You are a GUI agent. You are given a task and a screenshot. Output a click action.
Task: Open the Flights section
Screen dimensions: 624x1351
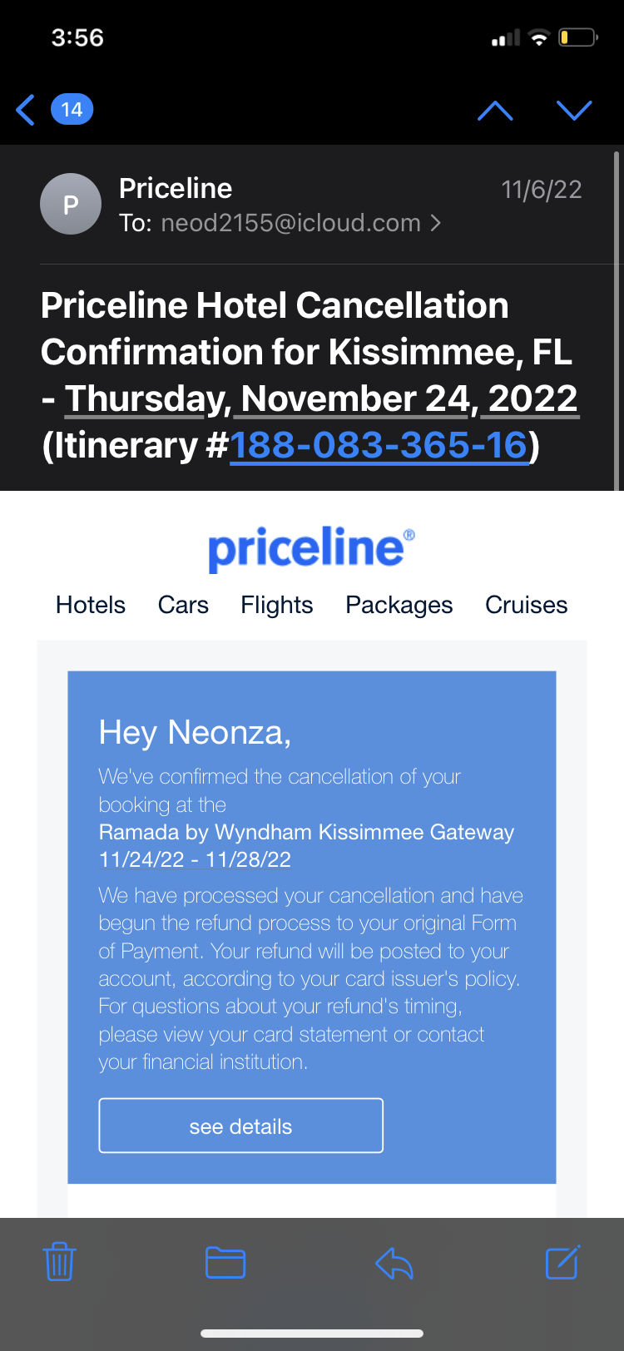pyautogui.click(x=277, y=605)
